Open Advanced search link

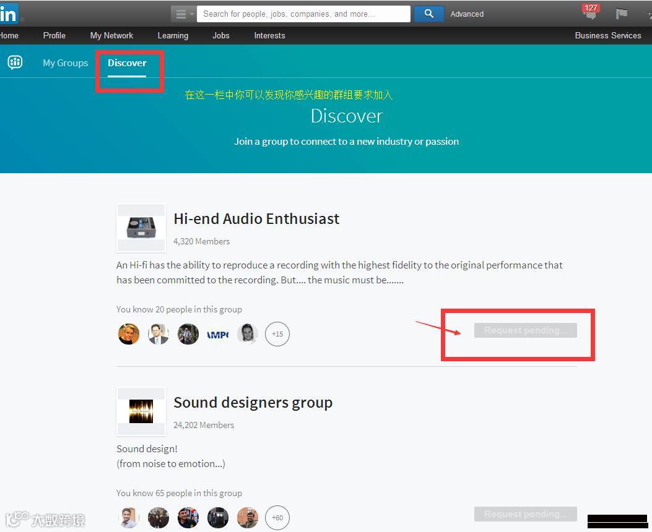(467, 14)
